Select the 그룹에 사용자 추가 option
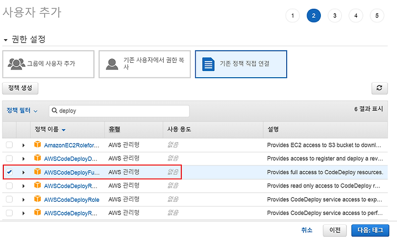 pyautogui.click(x=49, y=64)
